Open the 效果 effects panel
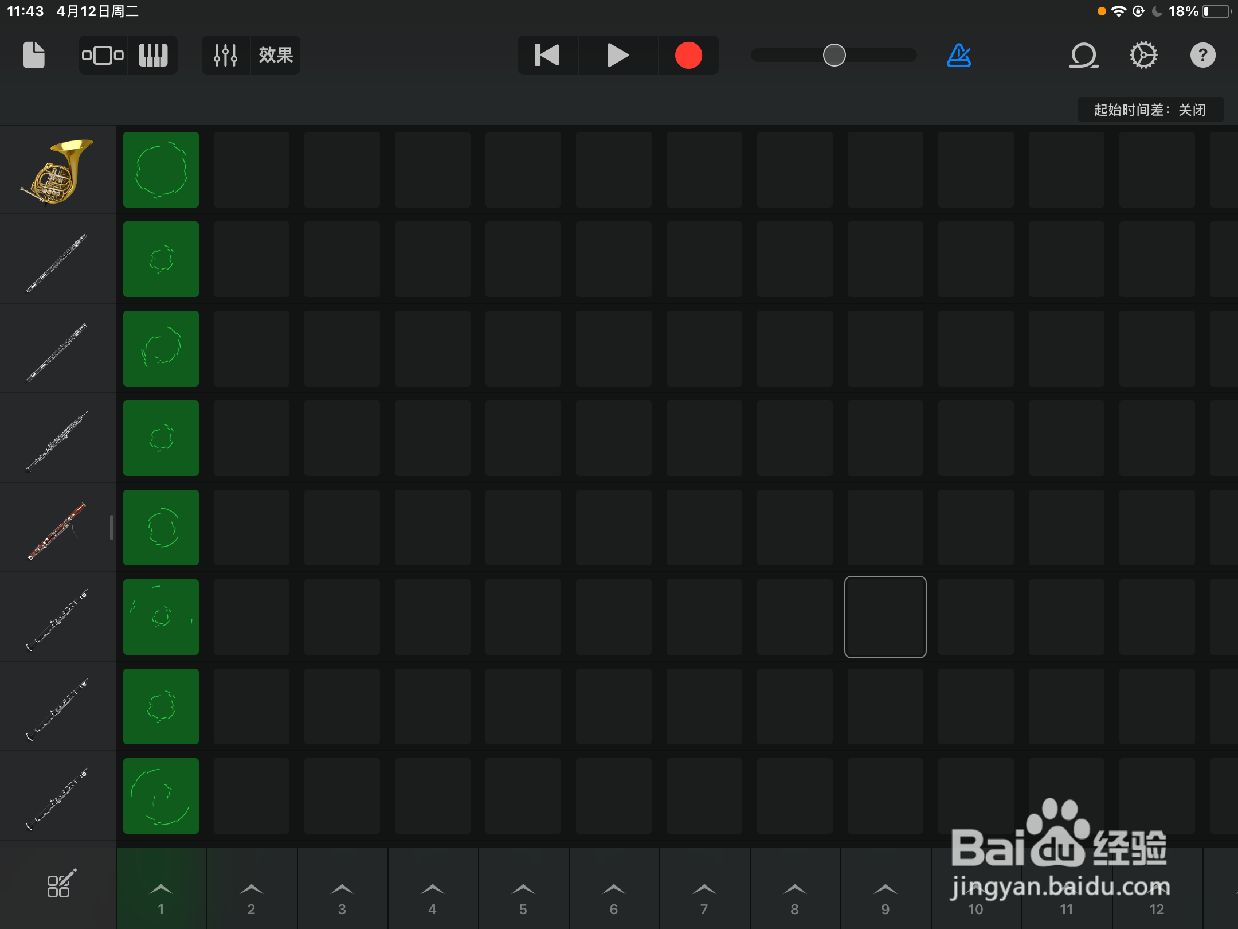 tap(276, 55)
